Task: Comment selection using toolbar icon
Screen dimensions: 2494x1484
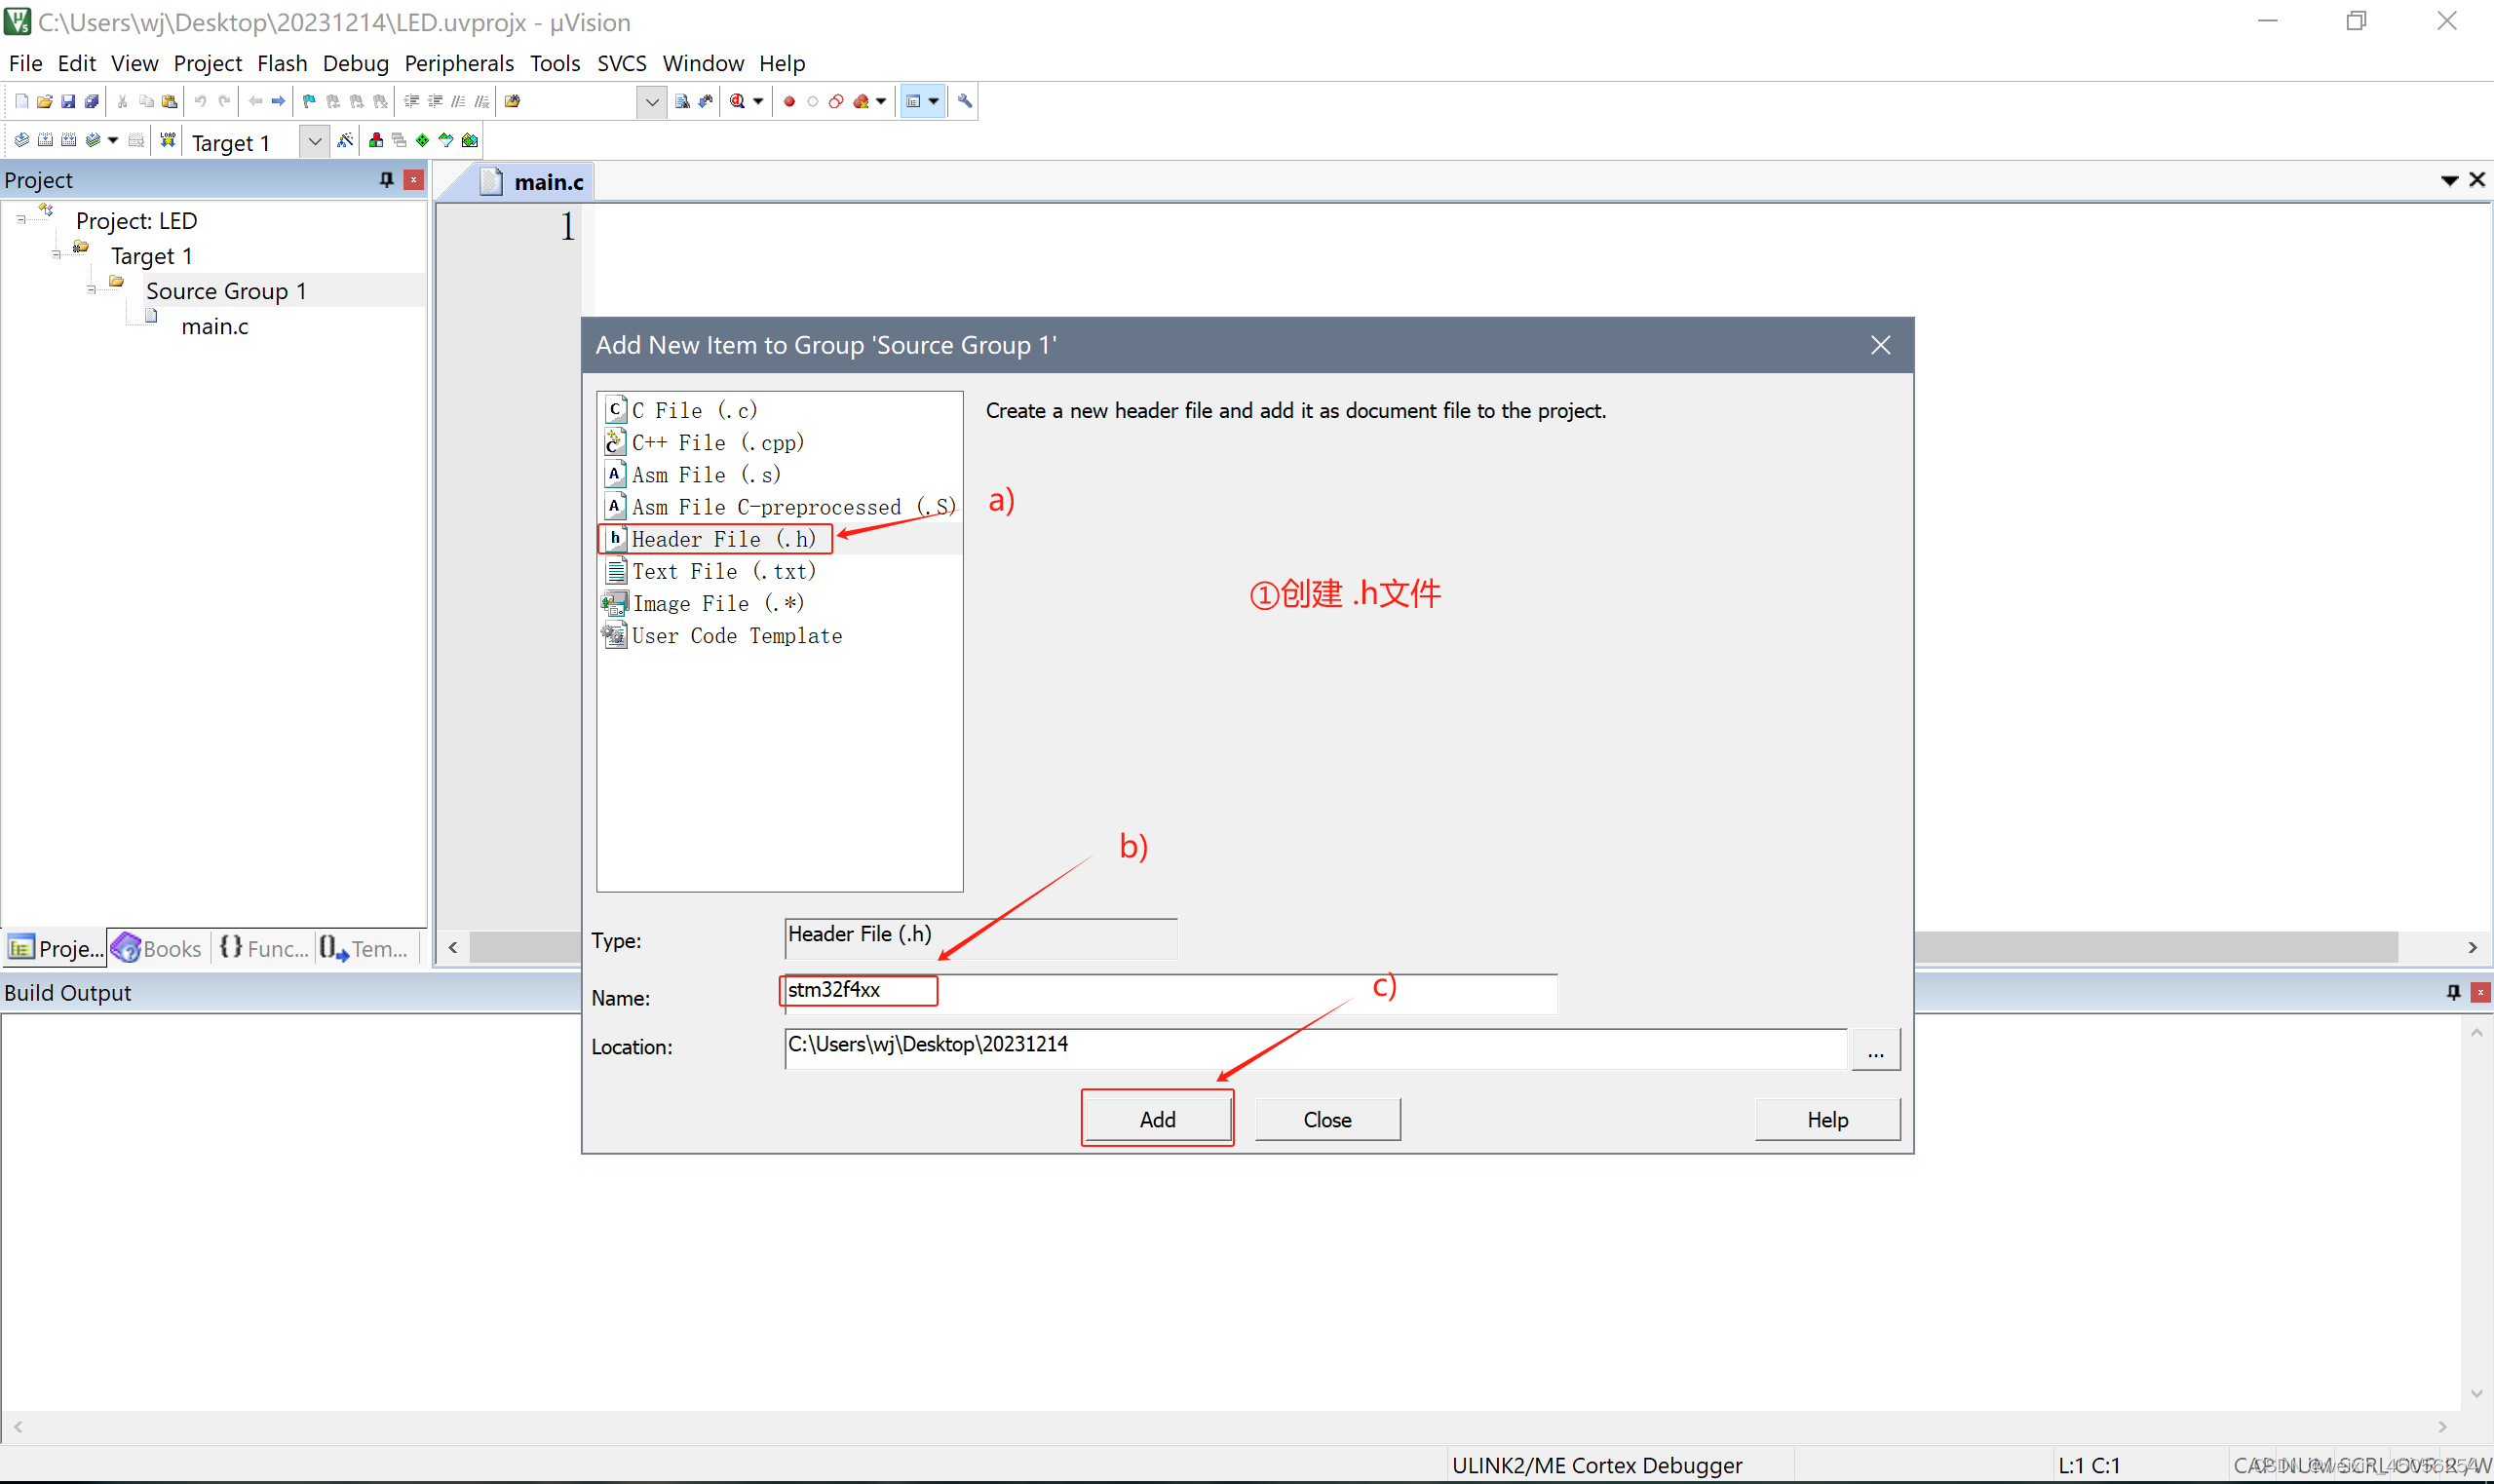Action: [458, 101]
